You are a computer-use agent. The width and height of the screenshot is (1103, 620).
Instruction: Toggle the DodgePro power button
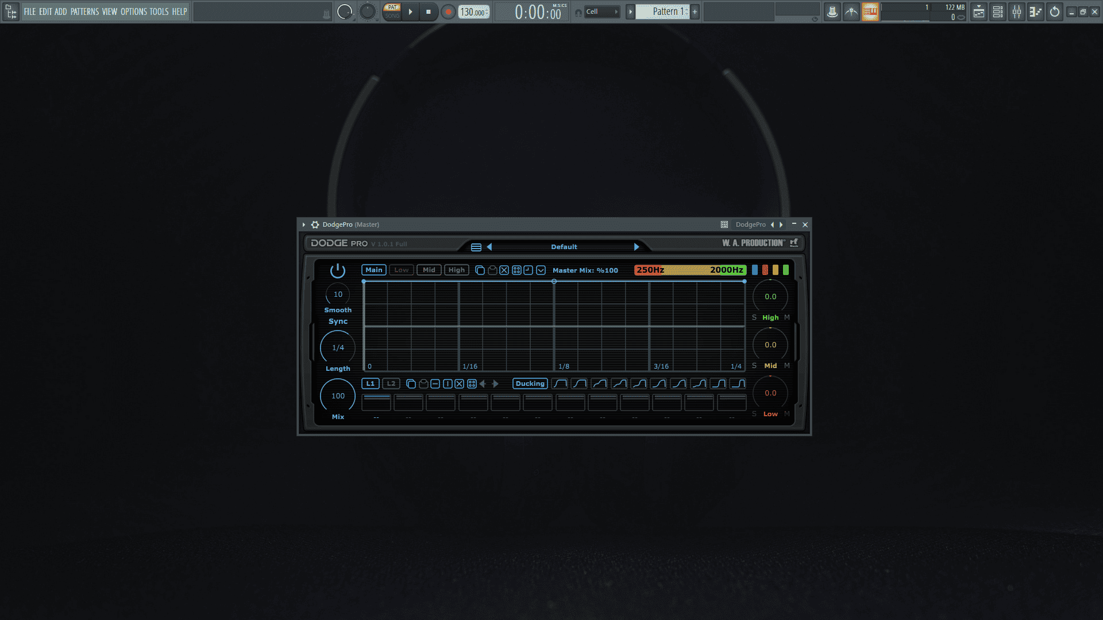338,270
